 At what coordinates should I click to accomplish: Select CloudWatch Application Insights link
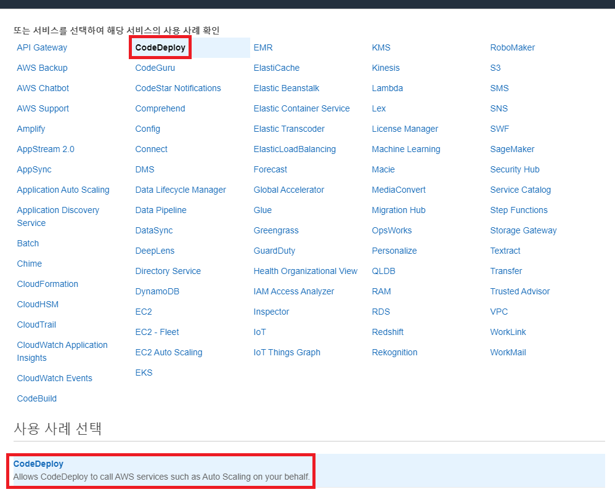[62, 351]
